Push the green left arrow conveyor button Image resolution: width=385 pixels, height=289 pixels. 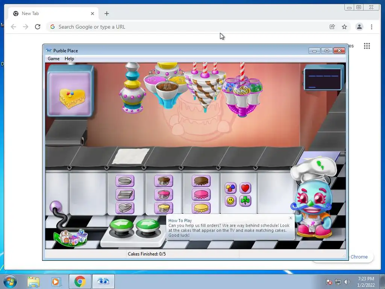click(x=121, y=226)
